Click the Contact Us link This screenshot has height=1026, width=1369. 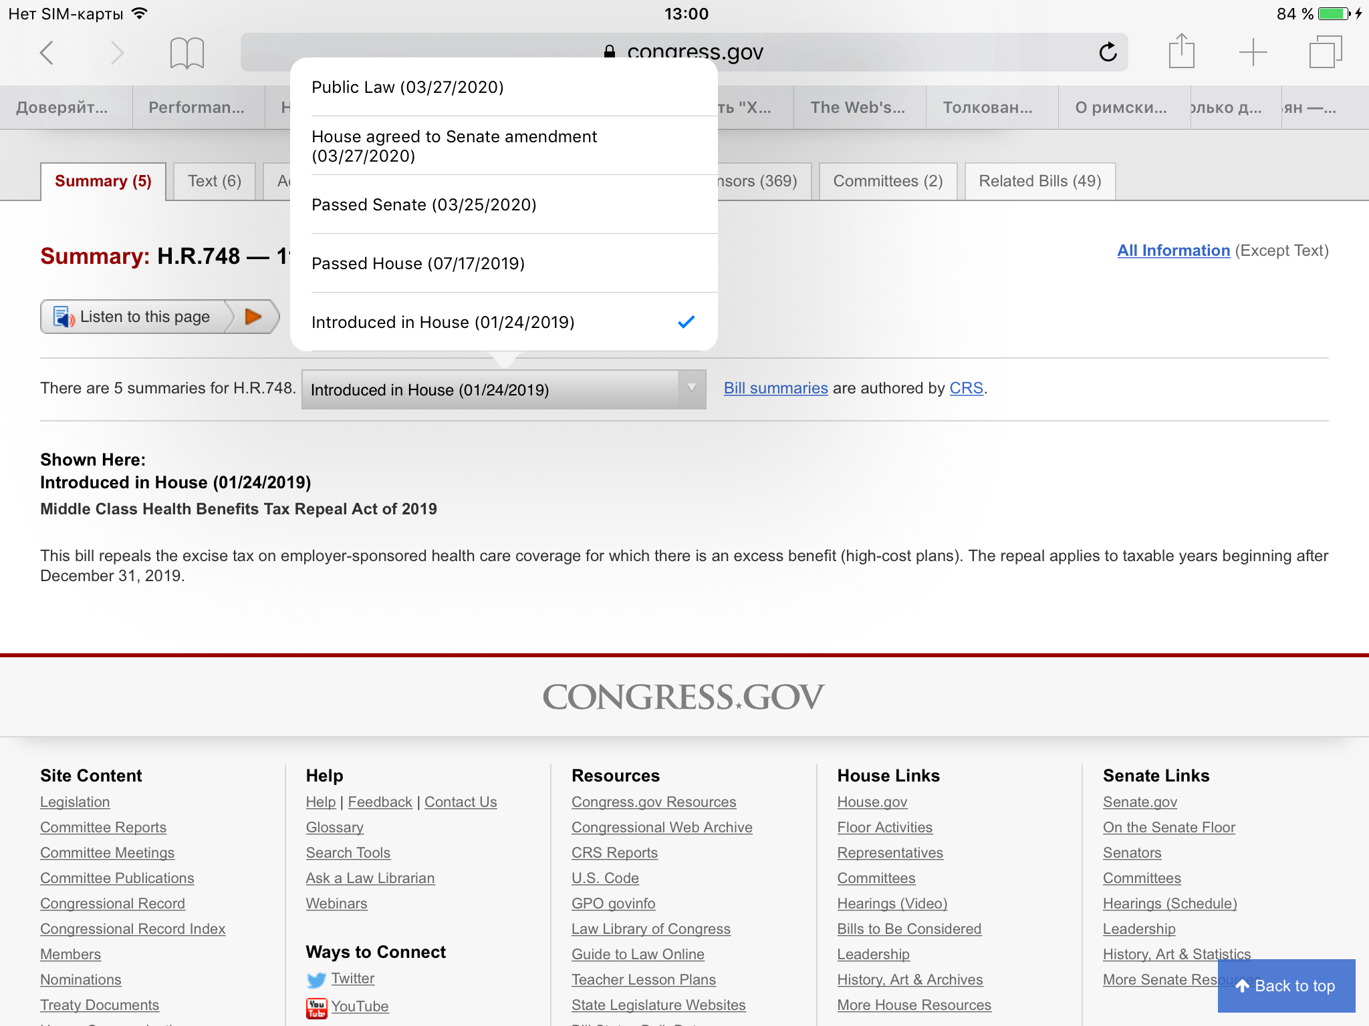click(x=461, y=802)
